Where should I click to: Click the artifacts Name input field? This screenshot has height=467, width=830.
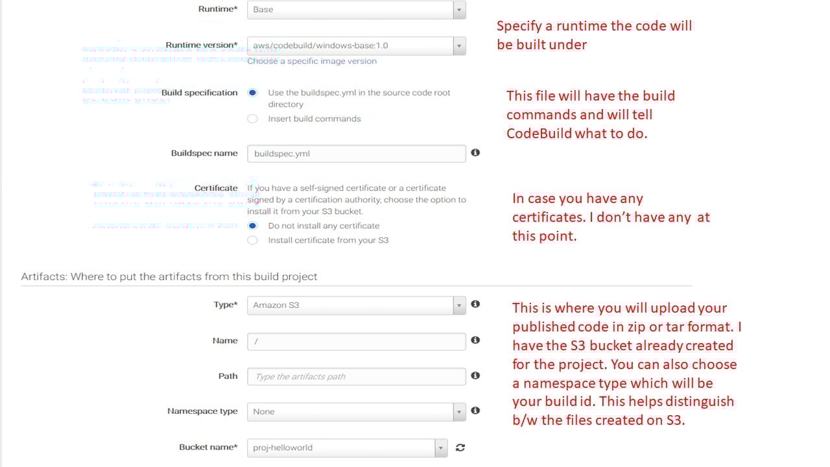(x=356, y=341)
